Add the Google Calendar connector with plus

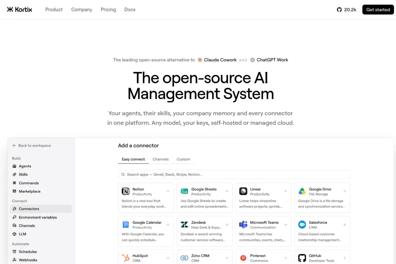tap(168, 225)
